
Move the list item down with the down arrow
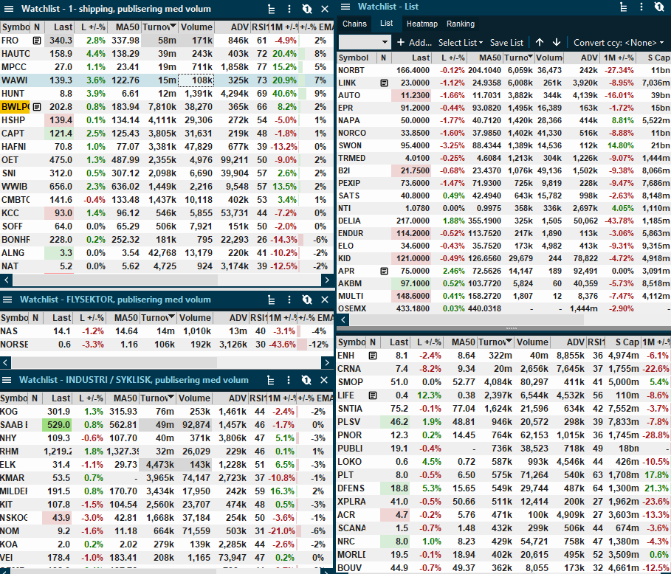coord(557,42)
